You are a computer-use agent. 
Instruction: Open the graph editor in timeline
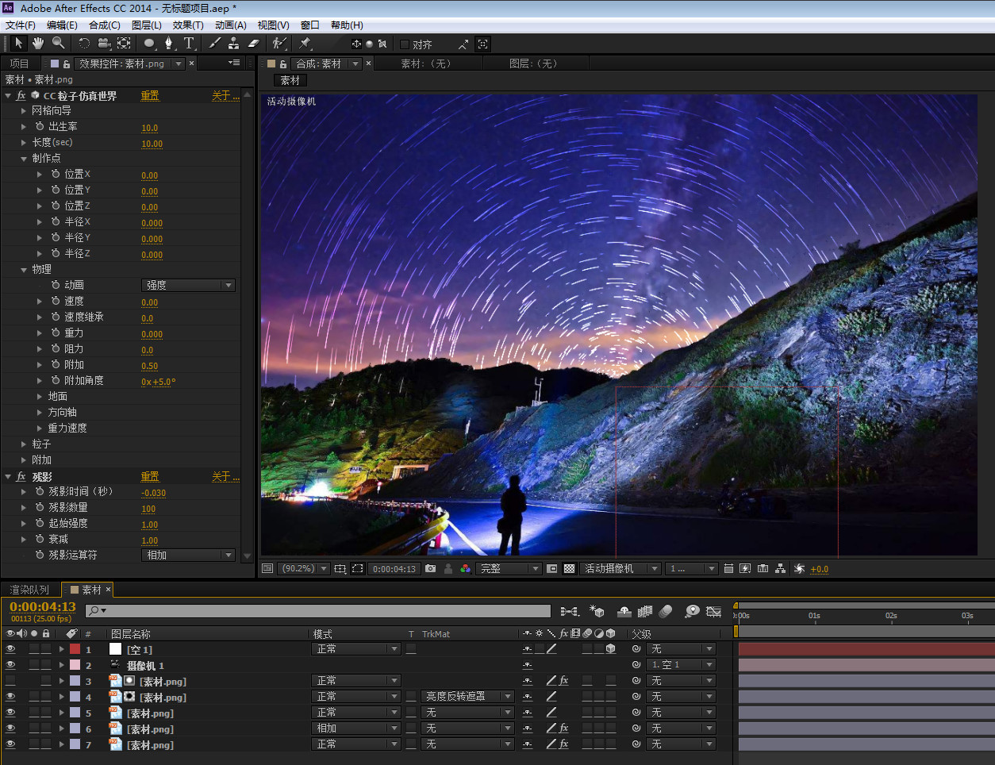713,611
